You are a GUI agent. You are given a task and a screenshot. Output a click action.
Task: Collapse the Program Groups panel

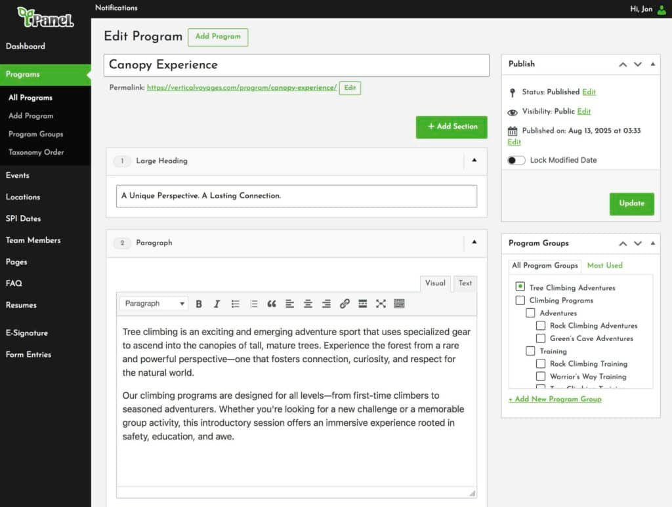pos(653,243)
